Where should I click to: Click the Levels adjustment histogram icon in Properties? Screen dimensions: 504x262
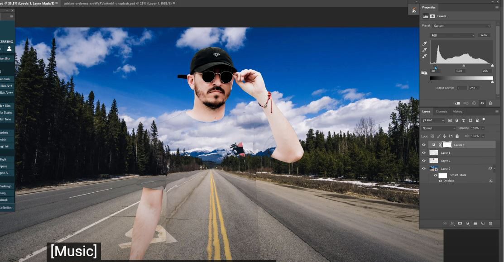426,16
